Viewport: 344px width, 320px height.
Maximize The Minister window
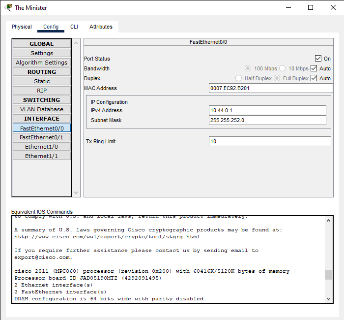tap(311, 8)
